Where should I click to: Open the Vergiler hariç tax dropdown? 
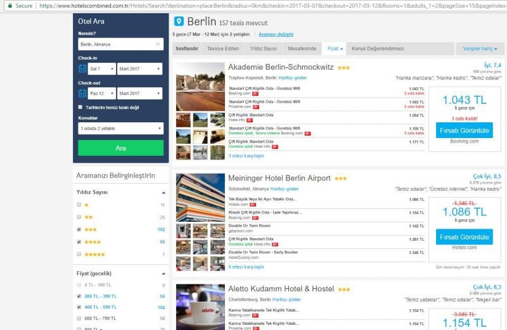[479, 48]
